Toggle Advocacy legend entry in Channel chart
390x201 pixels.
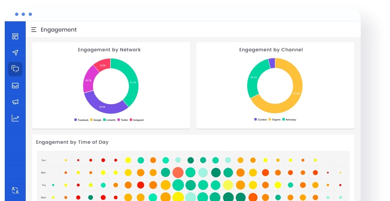[x=289, y=120]
